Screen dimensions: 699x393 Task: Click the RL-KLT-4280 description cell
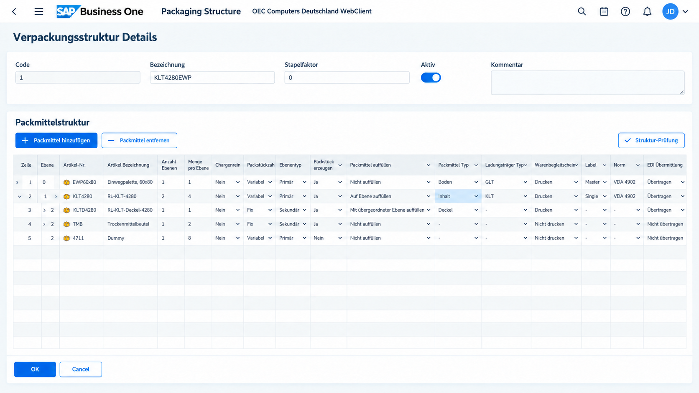tap(130, 196)
